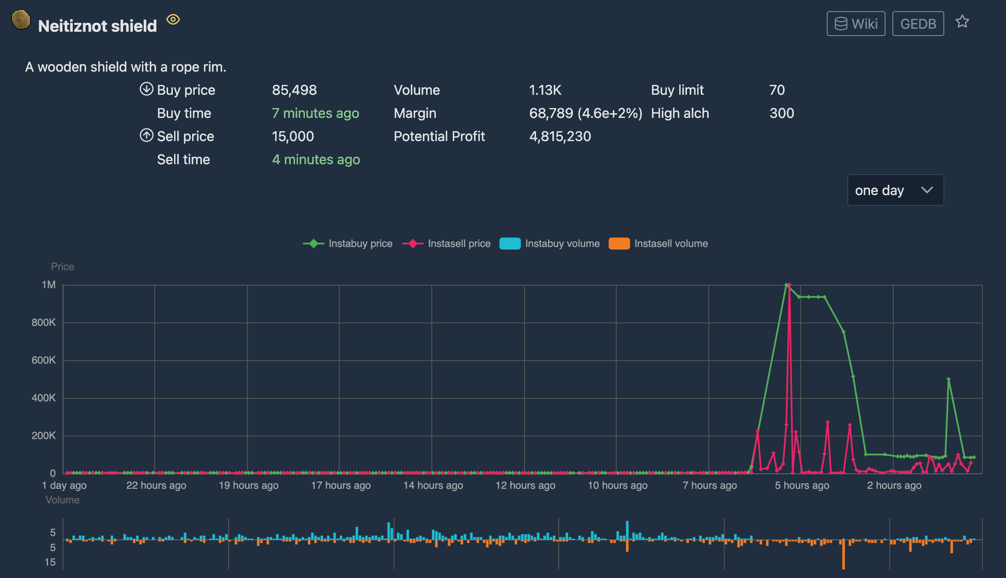Viewport: 1006px width, 578px height.
Task: Click the favorite star icon
Action: tap(962, 21)
